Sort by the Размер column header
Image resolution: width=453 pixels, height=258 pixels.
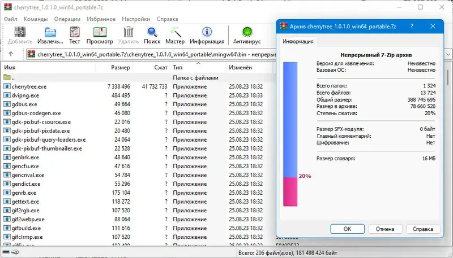tap(114, 67)
